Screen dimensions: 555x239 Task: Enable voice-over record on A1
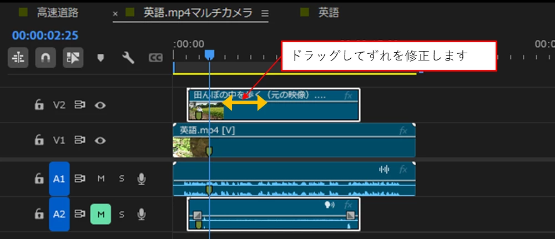(x=141, y=179)
